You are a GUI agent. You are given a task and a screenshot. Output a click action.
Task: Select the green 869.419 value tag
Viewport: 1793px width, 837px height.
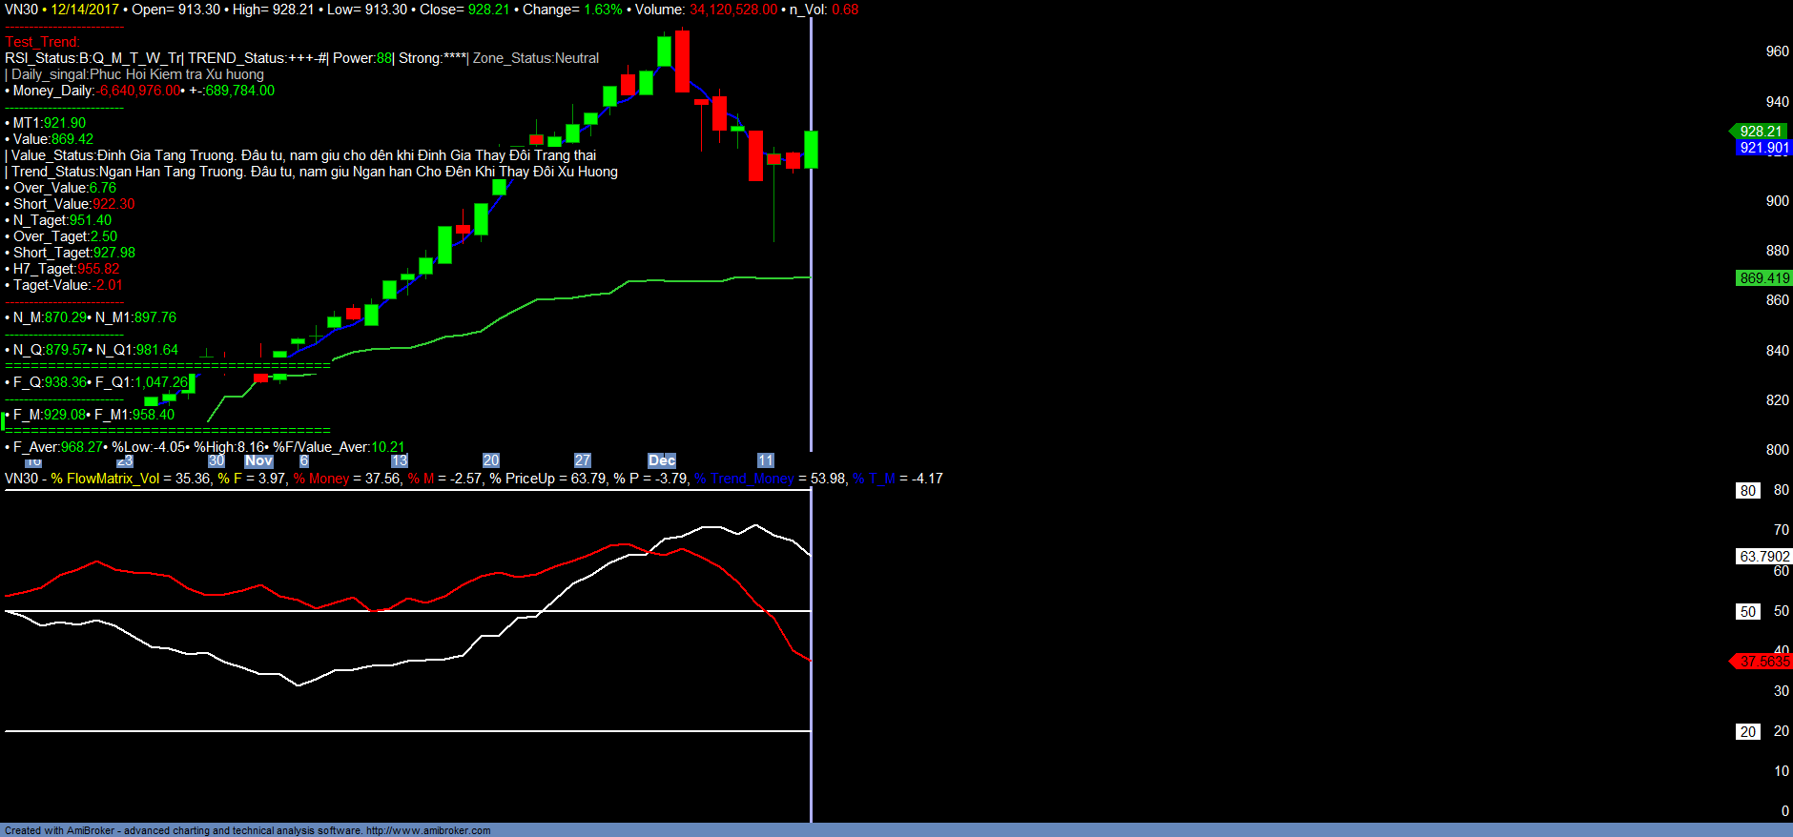1763,278
